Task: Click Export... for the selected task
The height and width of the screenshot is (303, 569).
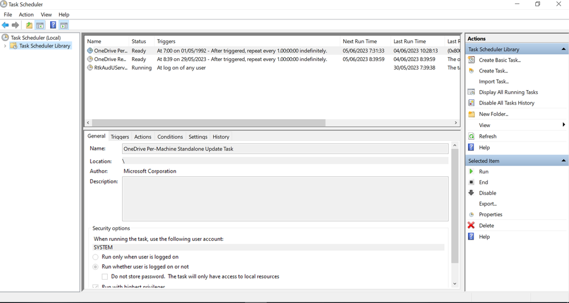Action: coord(487,204)
